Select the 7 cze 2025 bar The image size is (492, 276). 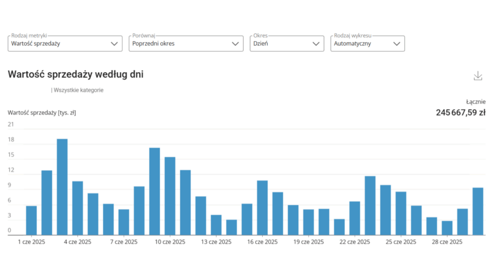pyautogui.click(x=123, y=222)
